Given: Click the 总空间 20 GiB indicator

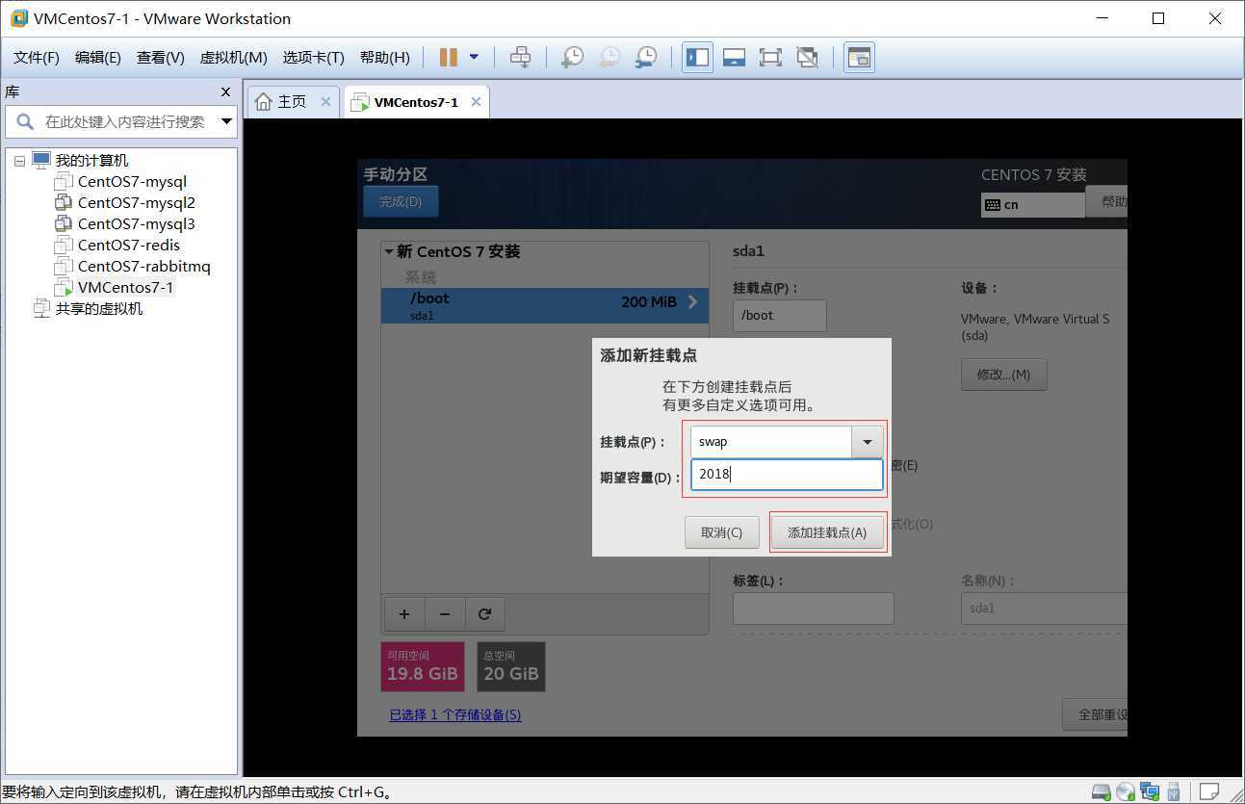Looking at the screenshot, I should pos(511,666).
